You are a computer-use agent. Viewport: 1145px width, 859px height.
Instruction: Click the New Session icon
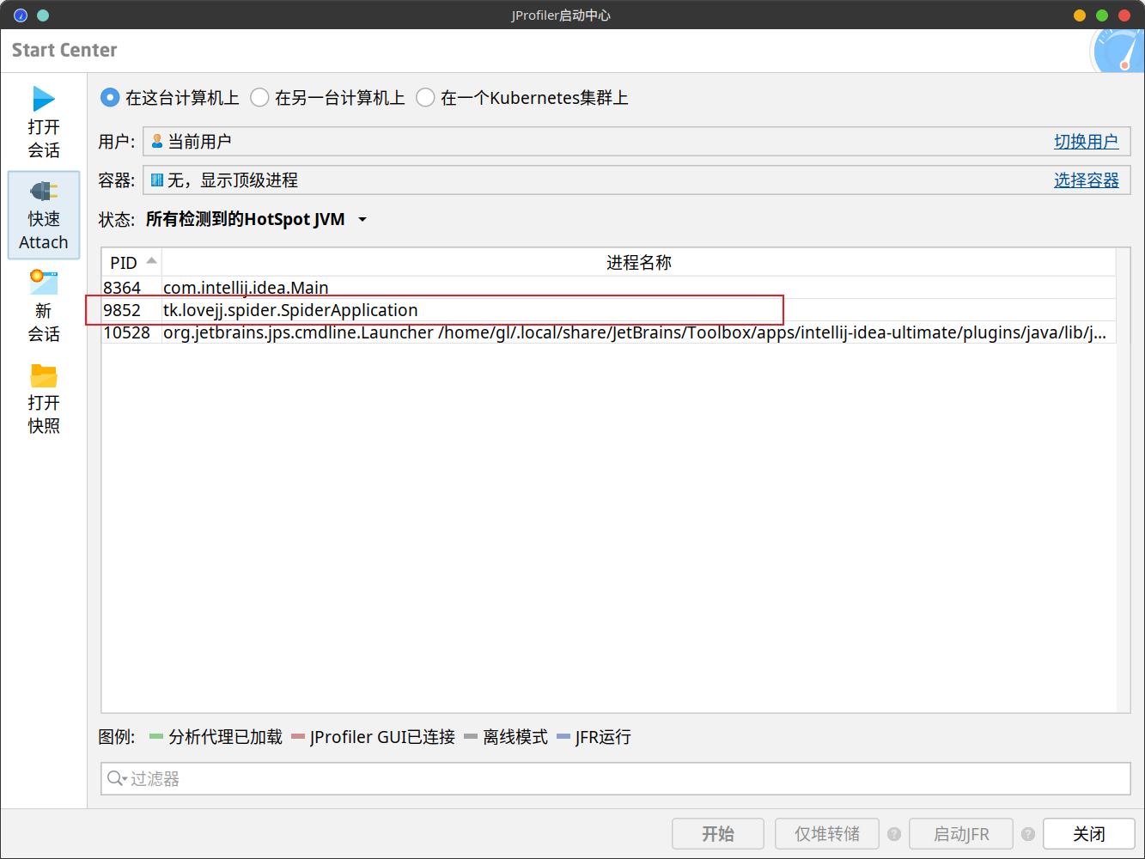point(44,283)
